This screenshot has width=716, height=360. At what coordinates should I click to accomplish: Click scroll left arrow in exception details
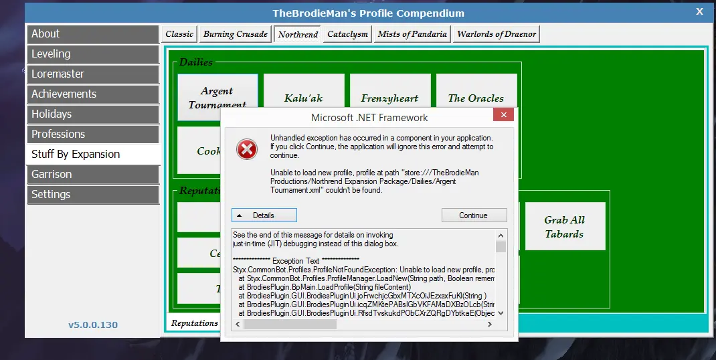click(x=238, y=324)
